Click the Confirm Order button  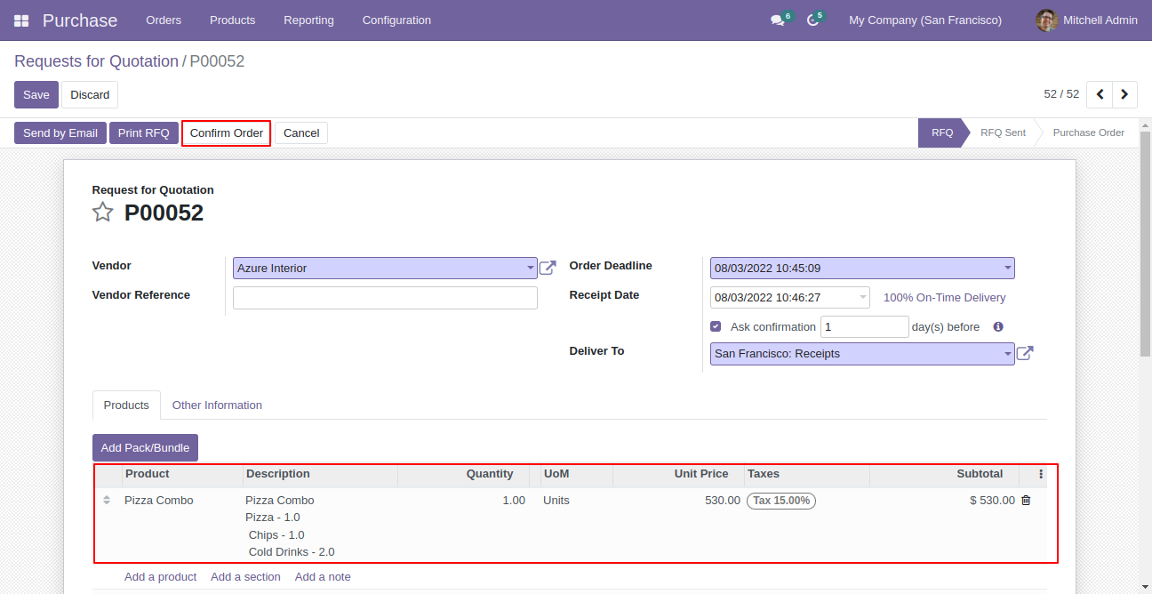coord(226,133)
